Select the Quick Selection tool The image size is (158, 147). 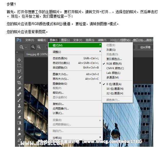point(19,77)
